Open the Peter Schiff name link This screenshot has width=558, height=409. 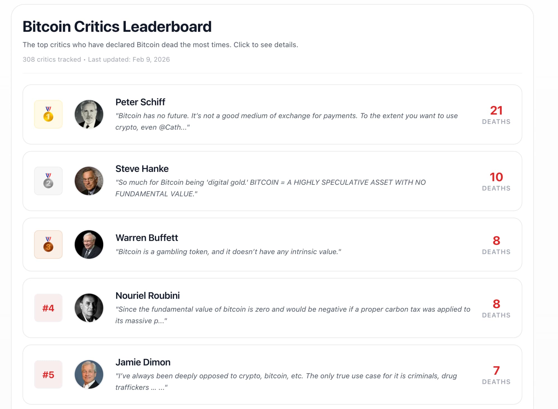coord(140,102)
